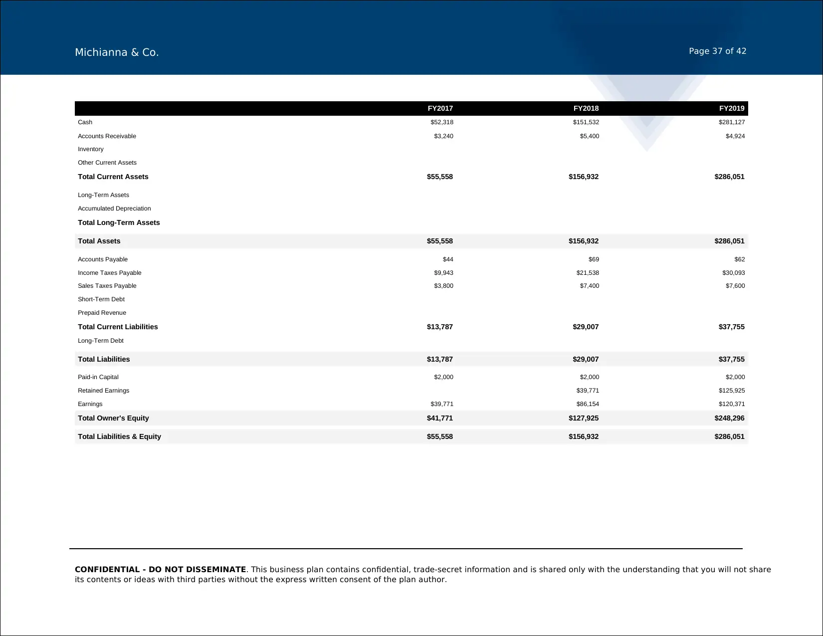Click the FY2017 Cash value $52,318
This screenshot has width=823, height=636.
[442, 122]
